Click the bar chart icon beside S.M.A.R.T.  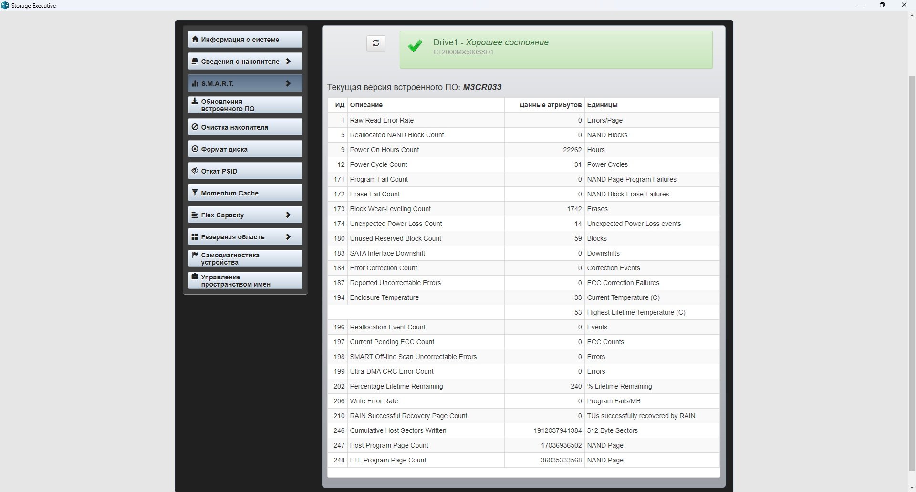[195, 83]
